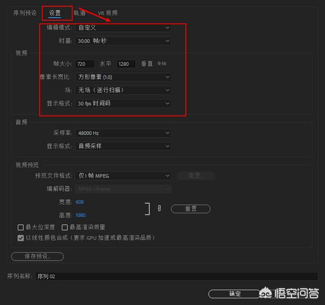Switch to the 序列预设 tab
The height and width of the screenshot is (305, 325).
25,13
